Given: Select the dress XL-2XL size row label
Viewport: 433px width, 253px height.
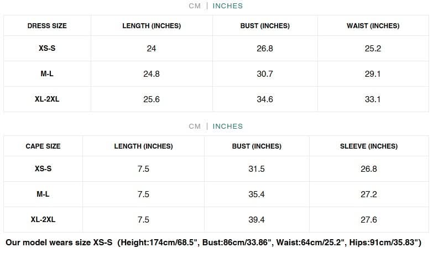Looking at the screenshot, I should pyautogui.click(x=47, y=99).
